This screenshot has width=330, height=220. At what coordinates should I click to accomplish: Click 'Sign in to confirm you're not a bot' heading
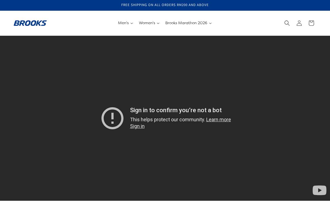[176, 110]
